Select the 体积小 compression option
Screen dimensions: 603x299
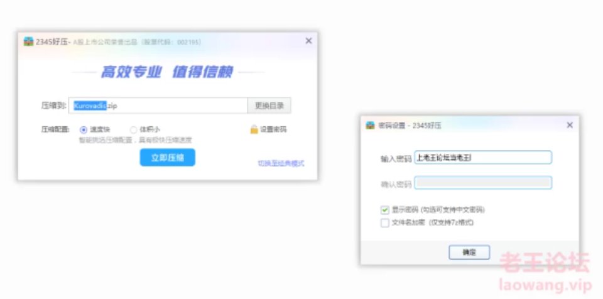[133, 129]
